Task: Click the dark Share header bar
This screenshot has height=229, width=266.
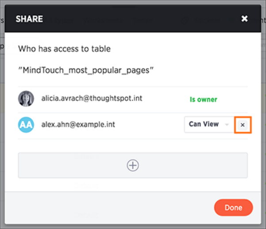Action: 133,19
